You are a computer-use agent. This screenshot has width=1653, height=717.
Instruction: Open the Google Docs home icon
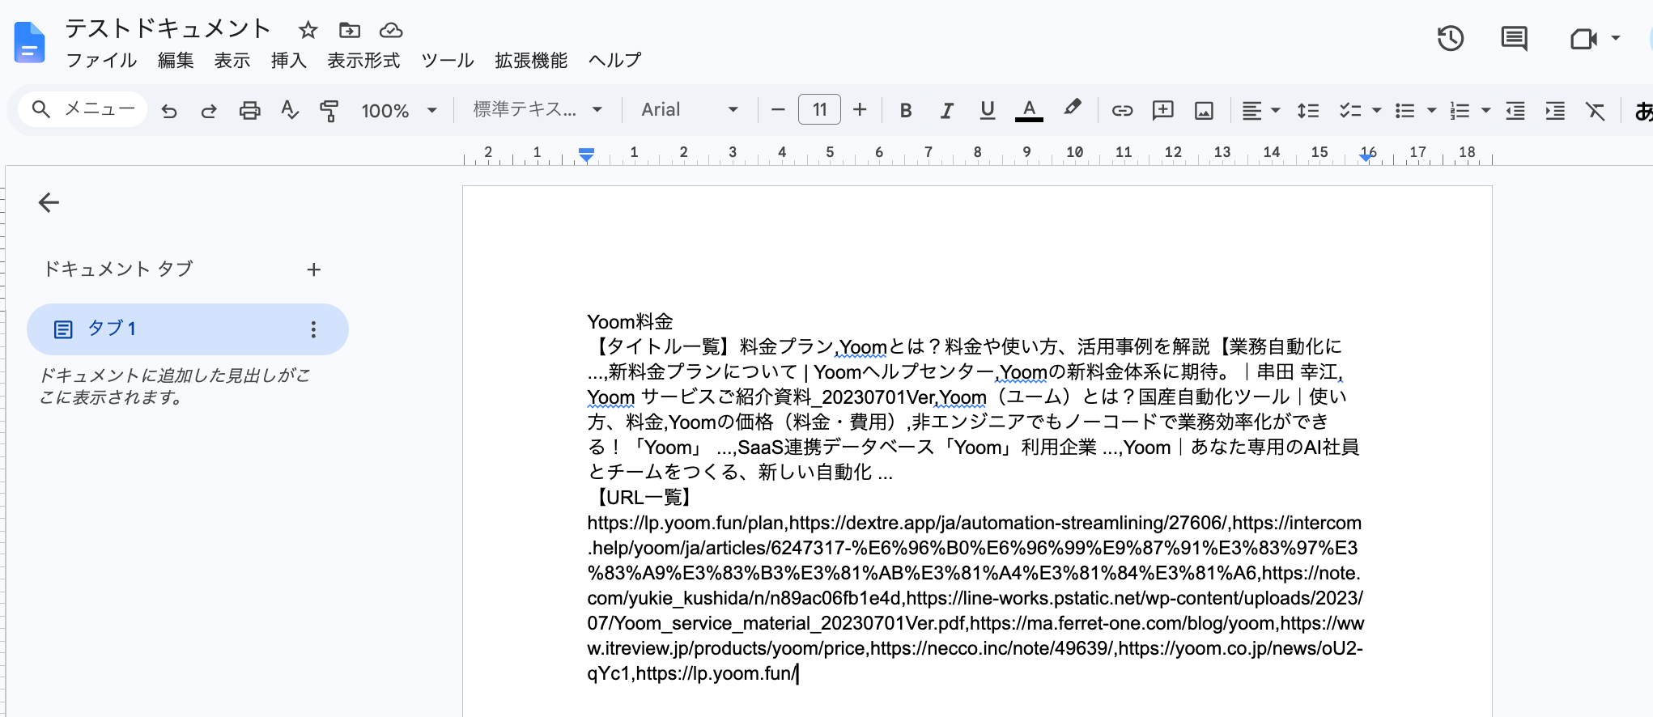click(x=29, y=43)
